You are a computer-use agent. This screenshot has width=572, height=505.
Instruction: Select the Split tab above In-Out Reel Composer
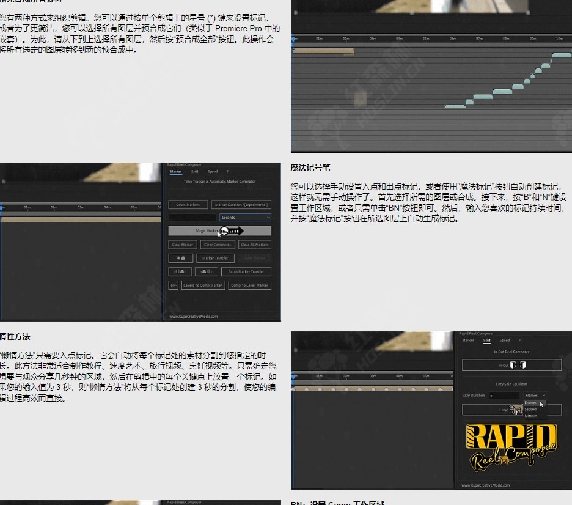click(x=487, y=340)
